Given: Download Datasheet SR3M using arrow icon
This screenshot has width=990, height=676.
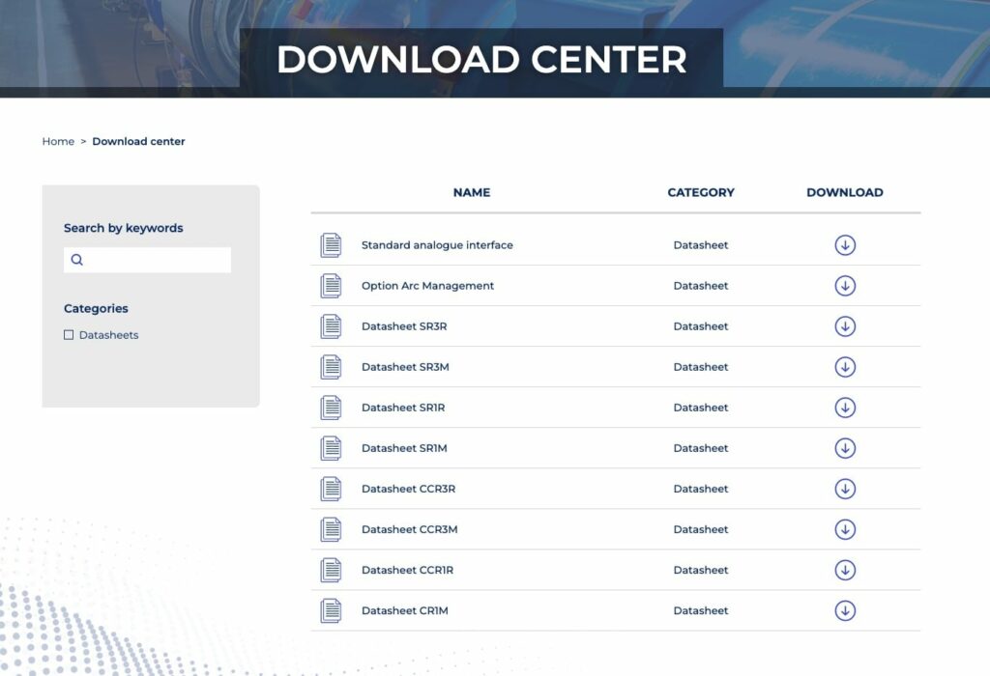Looking at the screenshot, I should coord(845,367).
